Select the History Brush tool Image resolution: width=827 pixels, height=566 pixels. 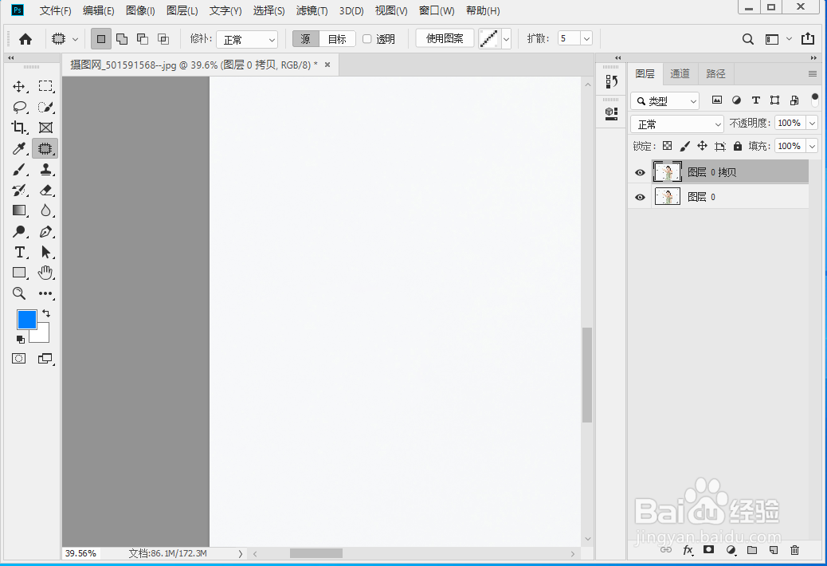(x=19, y=190)
